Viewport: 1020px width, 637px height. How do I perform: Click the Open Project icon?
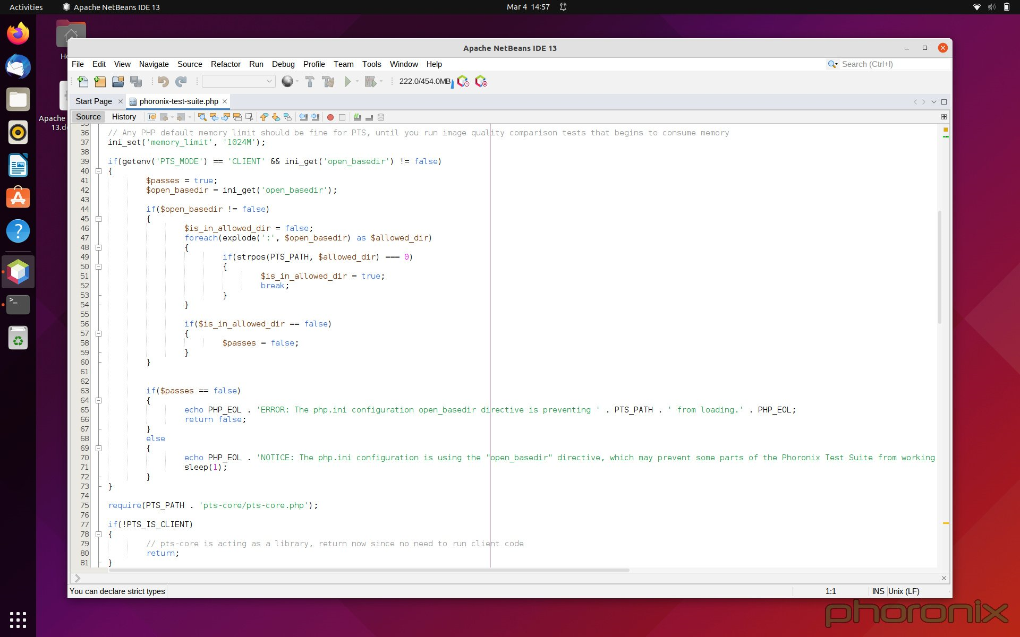(x=118, y=81)
